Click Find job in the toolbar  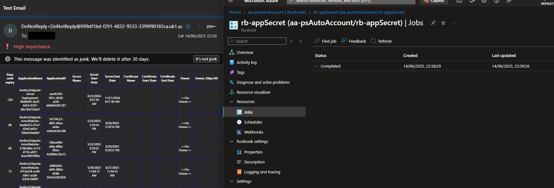[x=325, y=41]
